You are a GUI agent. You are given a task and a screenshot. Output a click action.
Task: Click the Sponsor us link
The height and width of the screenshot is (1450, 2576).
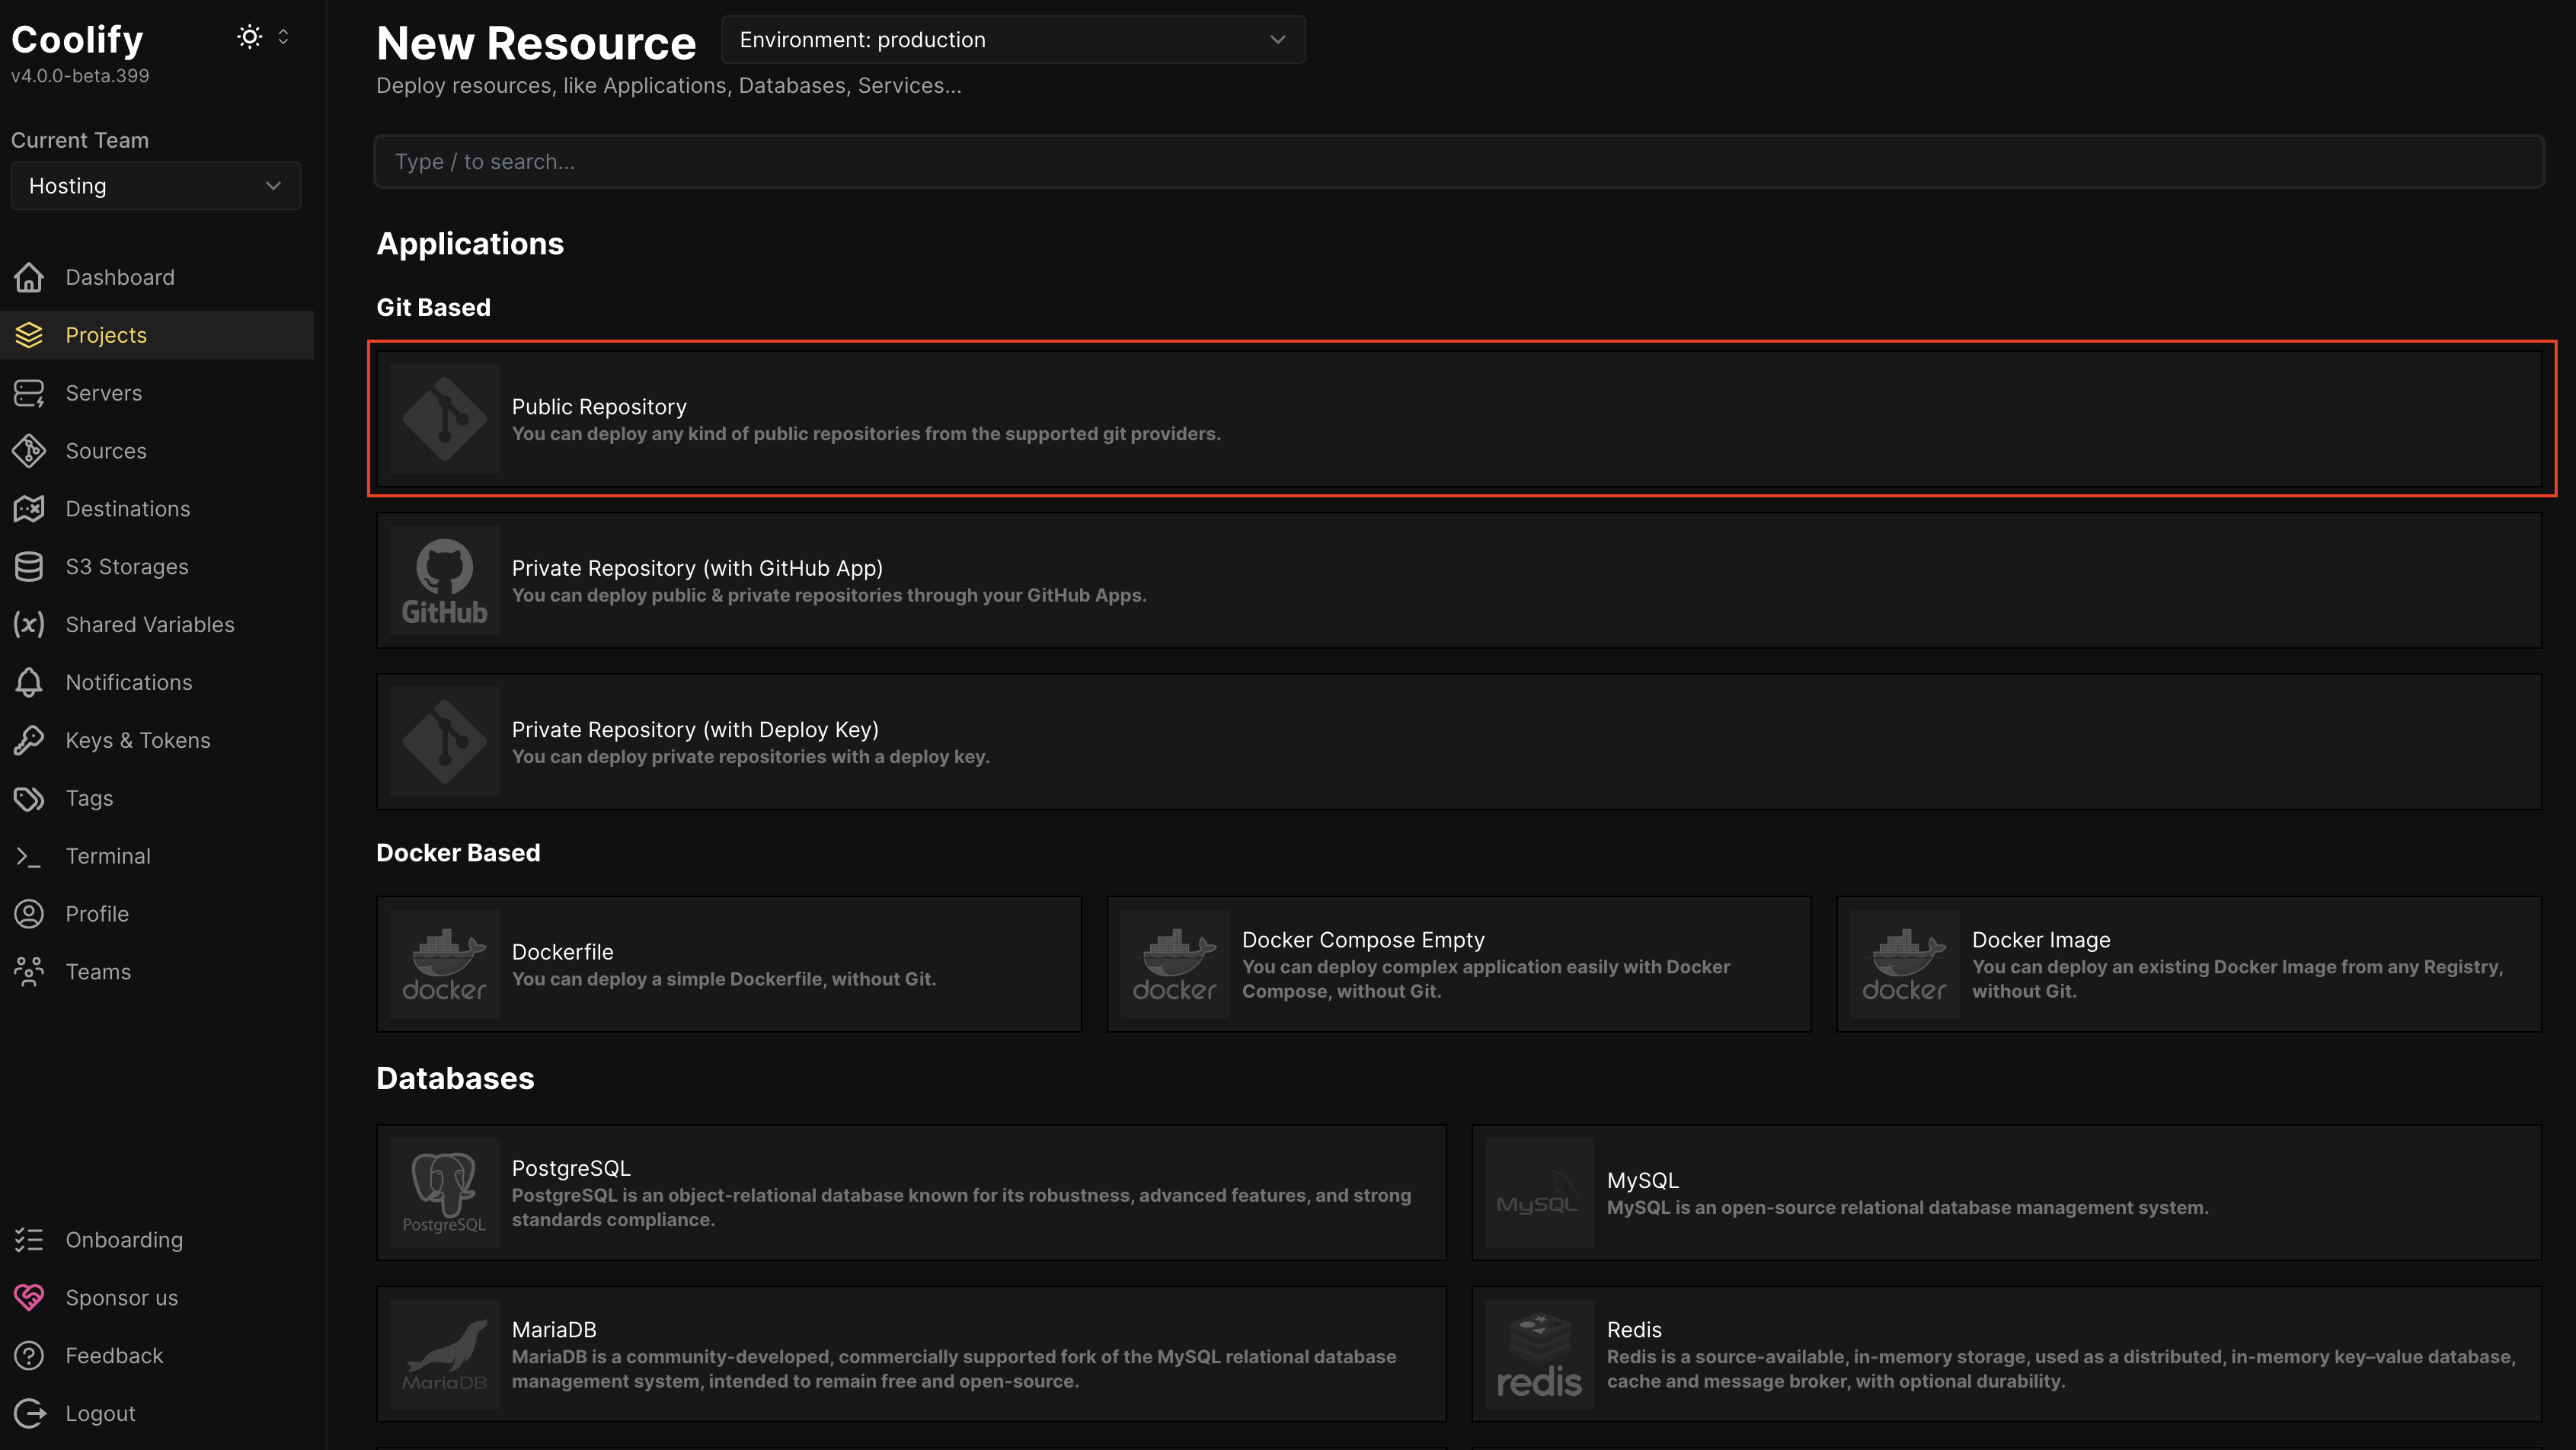coord(121,1297)
